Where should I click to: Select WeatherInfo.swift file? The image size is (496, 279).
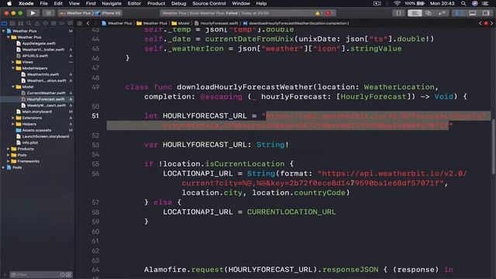[43, 74]
